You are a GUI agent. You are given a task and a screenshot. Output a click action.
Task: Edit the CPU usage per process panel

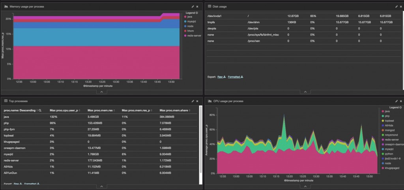[397, 101]
